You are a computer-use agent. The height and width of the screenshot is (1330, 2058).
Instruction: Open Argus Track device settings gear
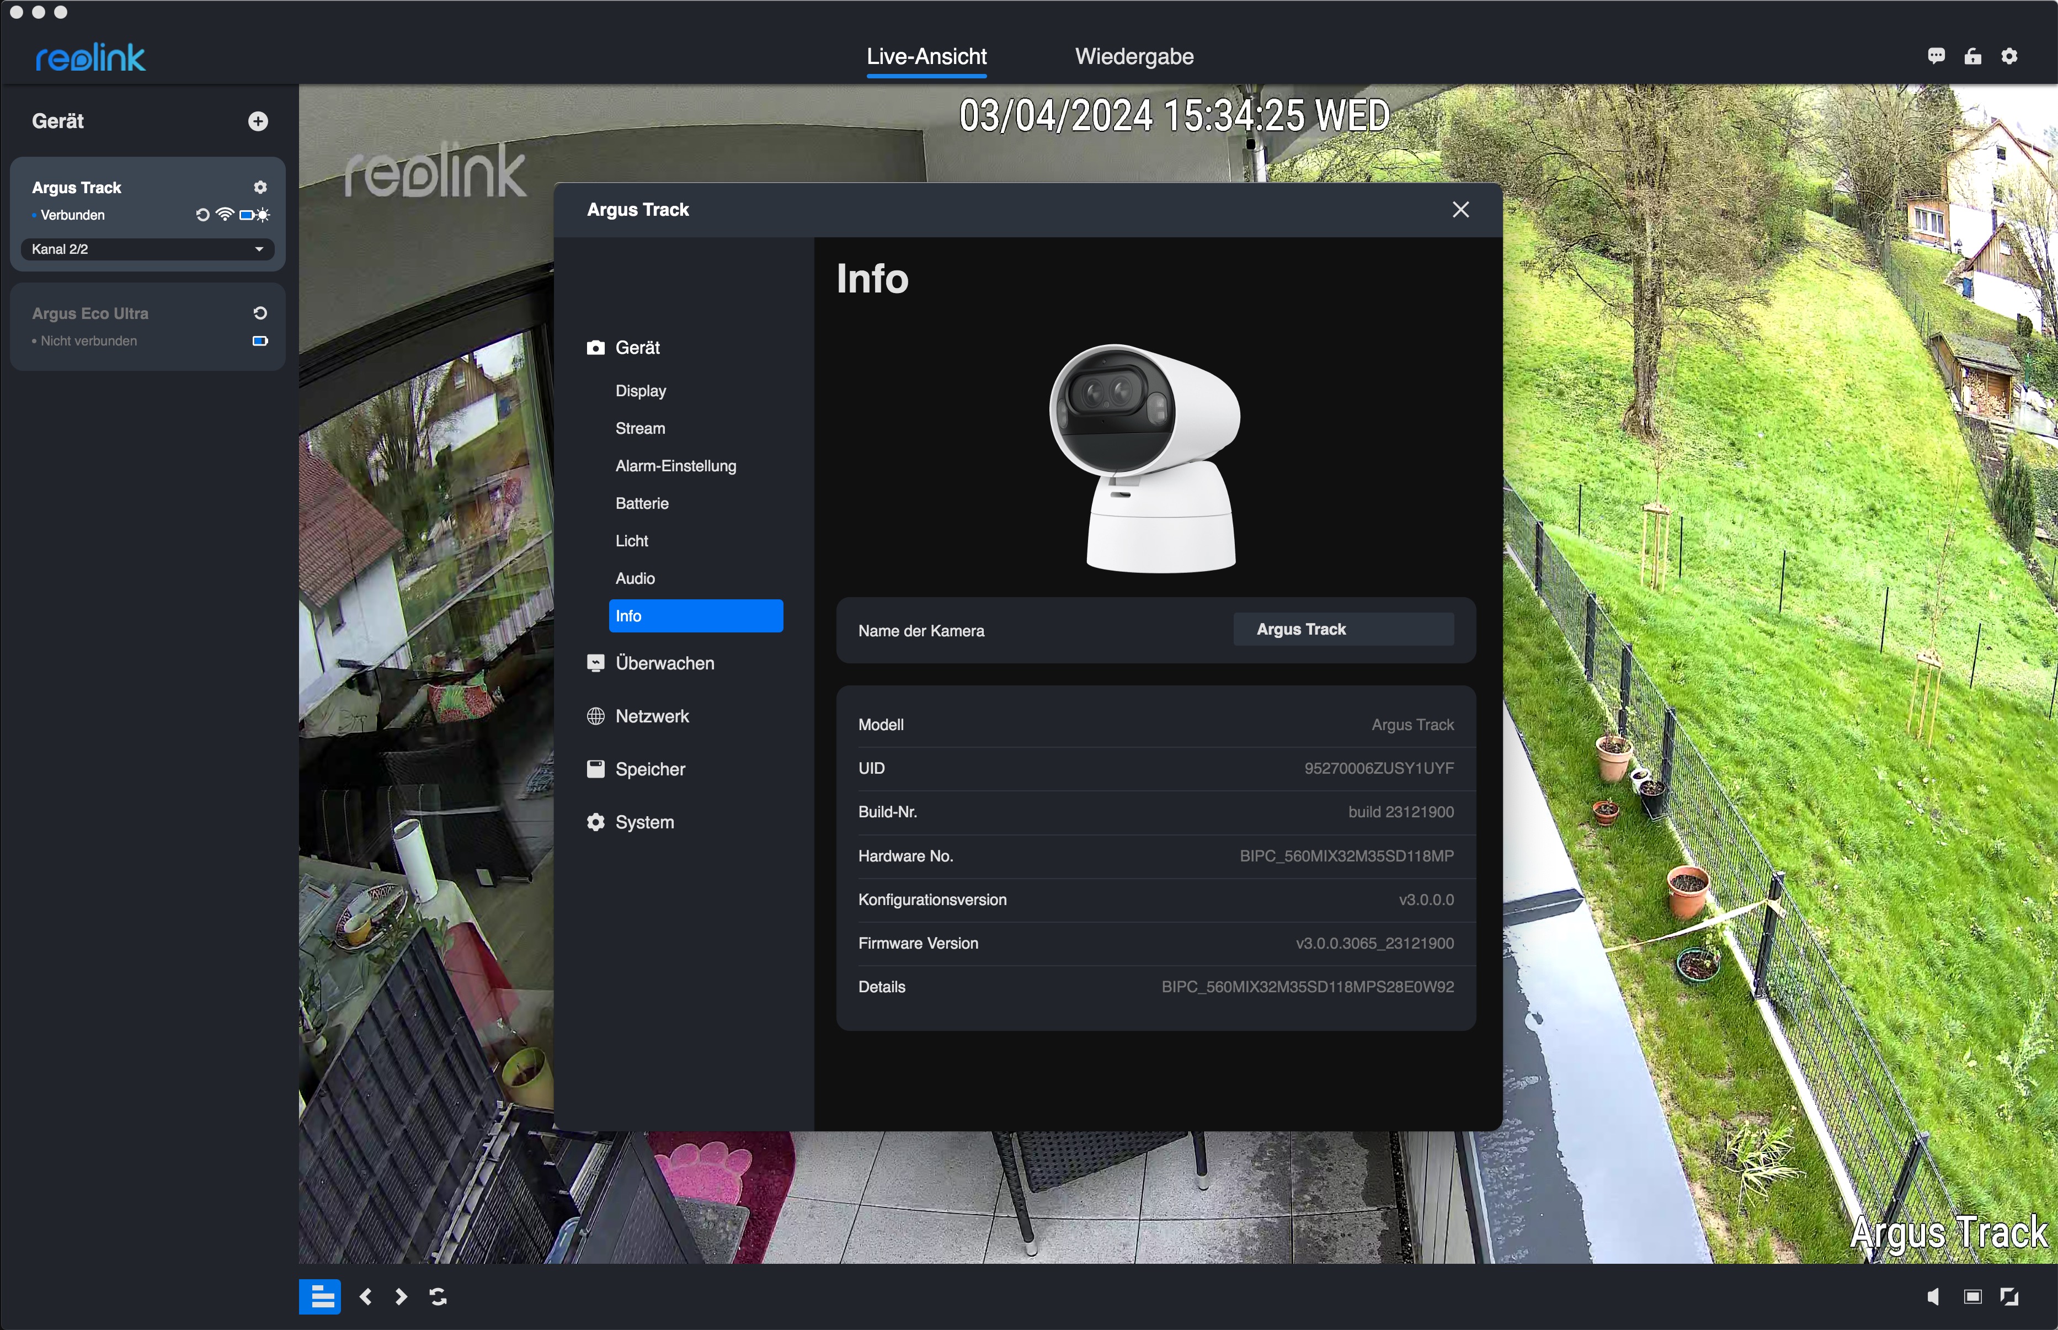[260, 188]
